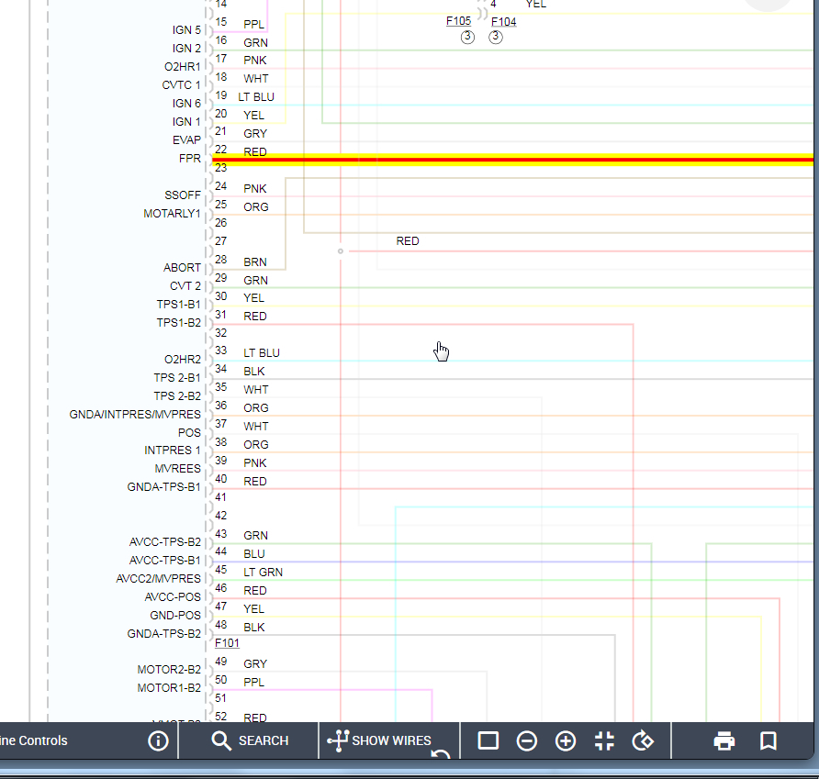Screen dimensions: 819x779
Task: Click the RED wire junction dot
Action: [x=341, y=250]
